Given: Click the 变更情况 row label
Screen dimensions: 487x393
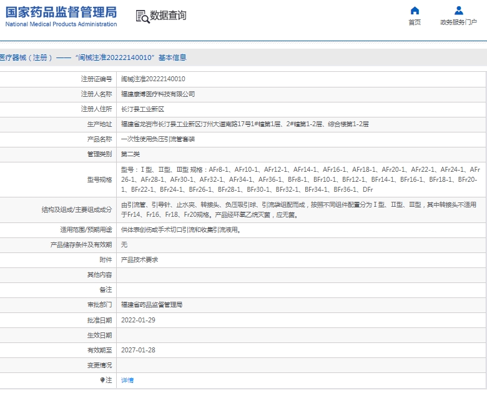Looking at the screenshot, I should pyautogui.click(x=99, y=365).
